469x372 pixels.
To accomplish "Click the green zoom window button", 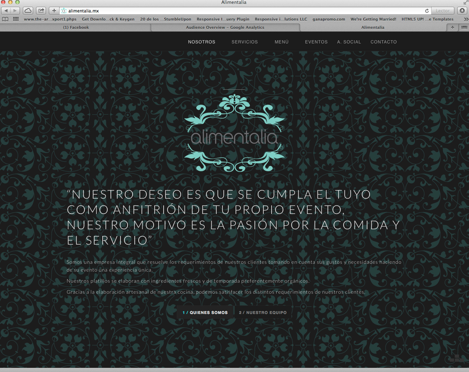I will click(17, 2).
